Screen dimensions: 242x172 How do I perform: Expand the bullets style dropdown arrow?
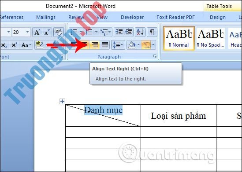(81, 32)
